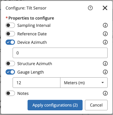Viewport: 113px width, 115px height.
Task: Close the Configure Tilt Sensor dialog
Action: point(105,8)
